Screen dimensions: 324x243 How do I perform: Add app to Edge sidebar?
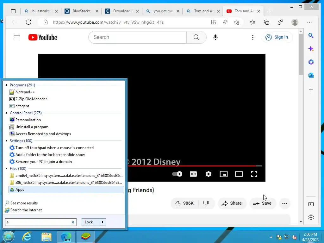pyautogui.click(x=311, y=90)
